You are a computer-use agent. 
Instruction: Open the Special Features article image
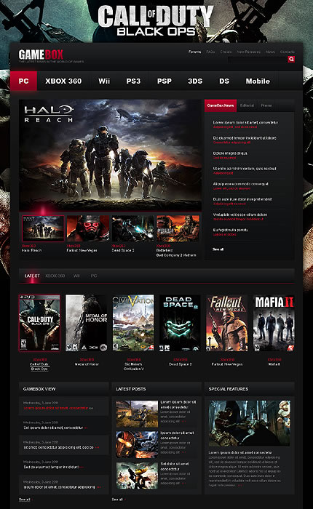(x=249, y=423)
